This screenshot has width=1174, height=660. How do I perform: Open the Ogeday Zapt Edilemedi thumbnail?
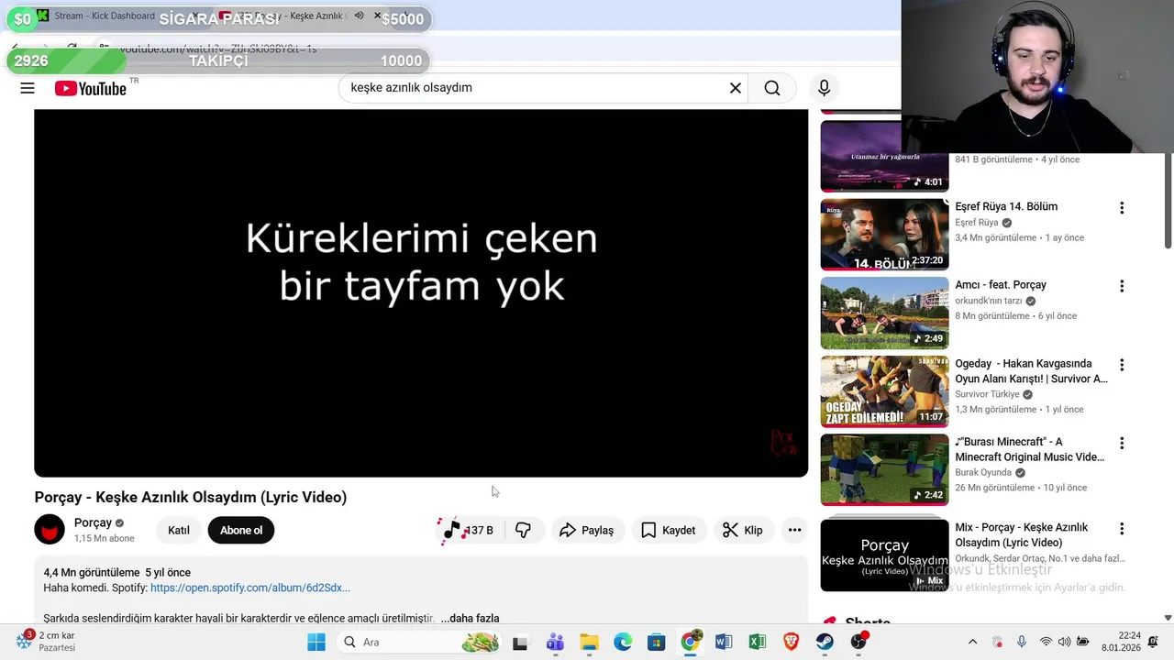[x=884, y=391]
